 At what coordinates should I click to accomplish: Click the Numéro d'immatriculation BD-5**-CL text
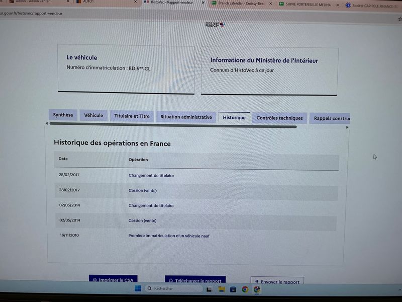(x=109, y=68)
